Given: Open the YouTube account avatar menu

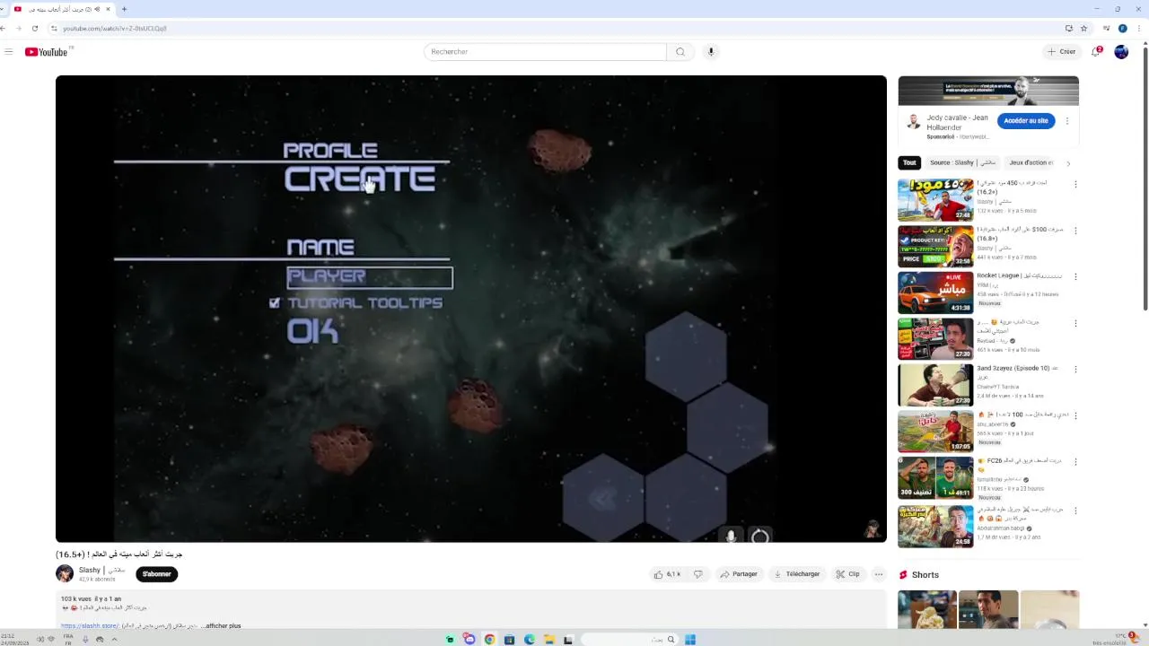Looking at the screenshot, I should pos(1121,52).
